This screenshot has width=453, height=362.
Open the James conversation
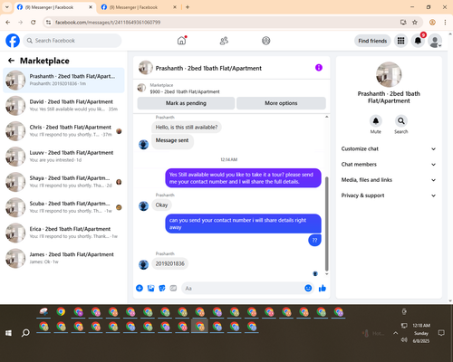tap(63, 258)
